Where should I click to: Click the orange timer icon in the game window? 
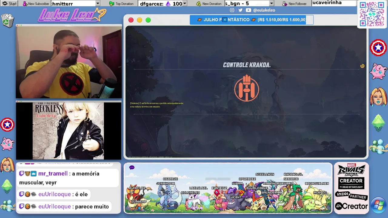tap(362, 66)
